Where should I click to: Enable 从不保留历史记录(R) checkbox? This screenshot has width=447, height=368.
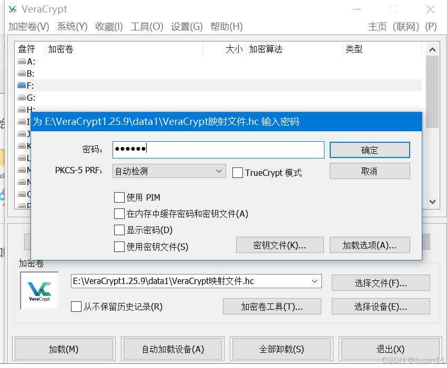coord(76,307)
